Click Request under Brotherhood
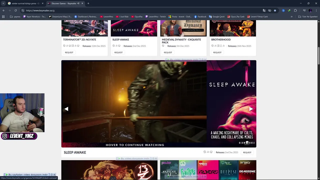This screenshot has height=180, width=320. click(217, 52)
